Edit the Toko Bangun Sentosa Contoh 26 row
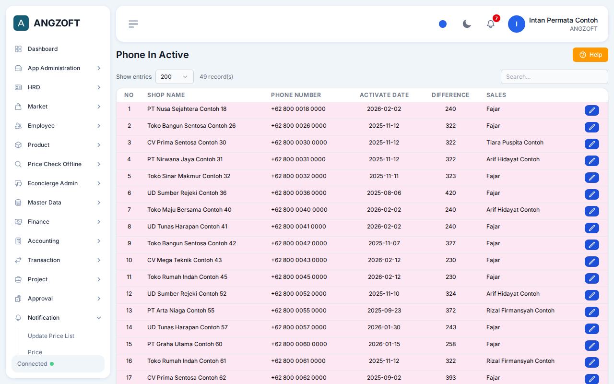This screenshot has width=614, height=384. coord(592,127)
